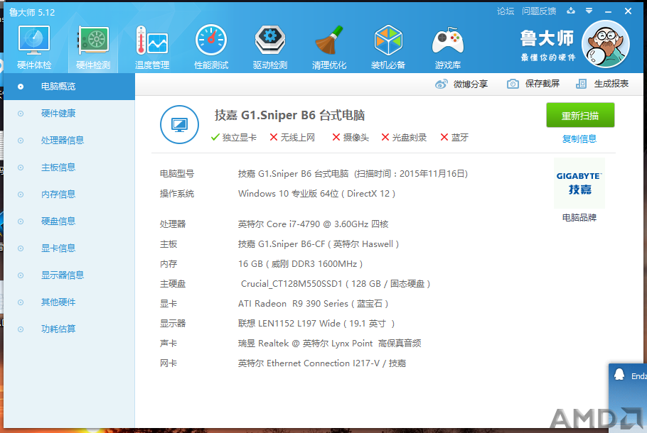Open 驱动检测 driver detection icon

(270, 47)
